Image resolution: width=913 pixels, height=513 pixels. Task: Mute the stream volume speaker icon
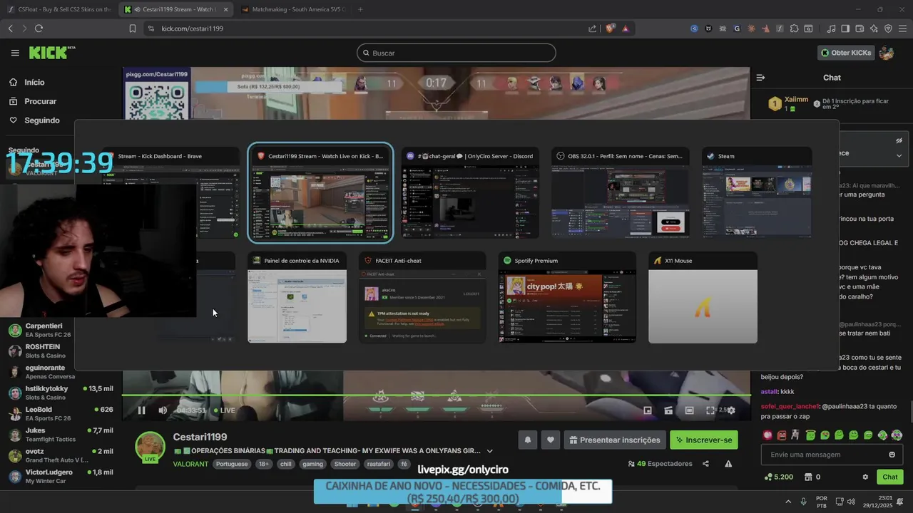163,410
